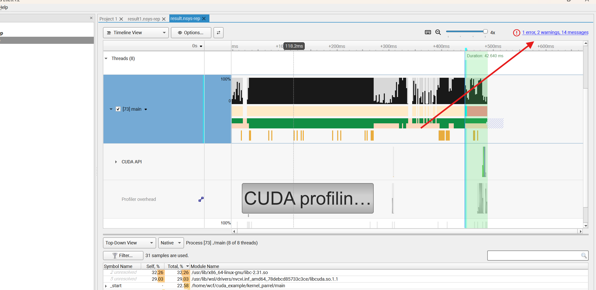Switch to the Project 1 tab
This screenshot has height=290, width=596.
pos(108,19)
